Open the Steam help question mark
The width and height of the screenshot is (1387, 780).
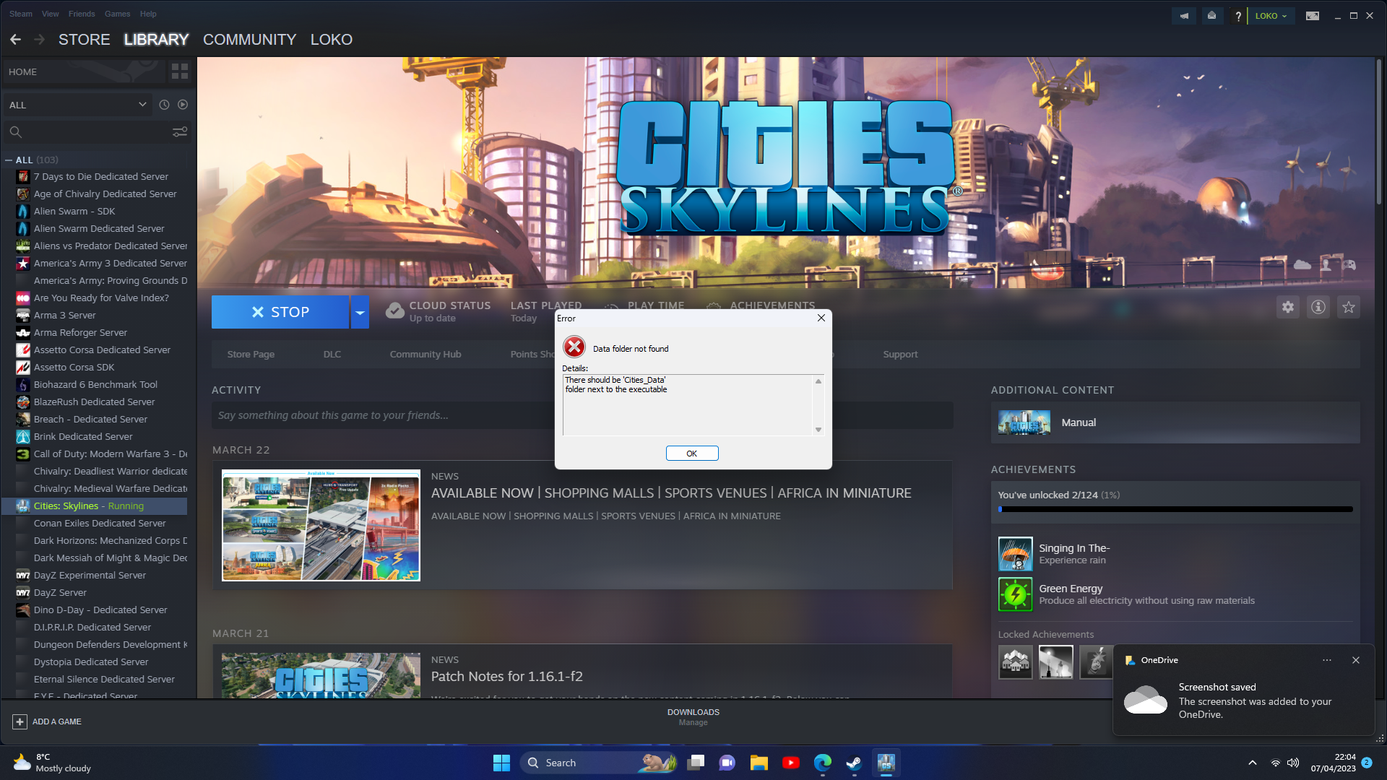click(1238, 15)
